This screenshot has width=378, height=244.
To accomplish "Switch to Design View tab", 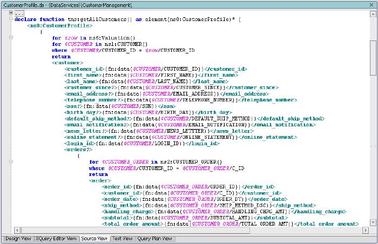I will (x=18, y=239).
